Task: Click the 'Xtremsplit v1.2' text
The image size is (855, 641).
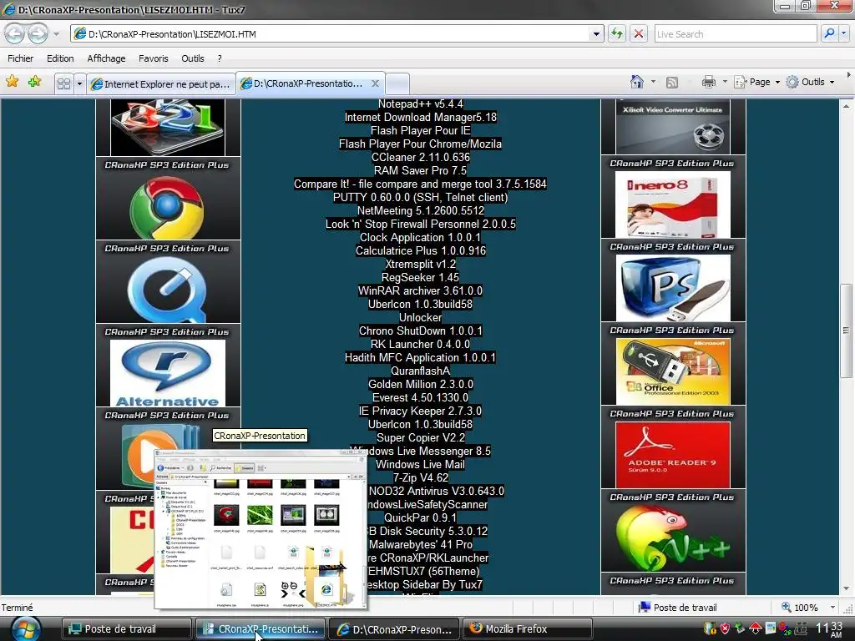Action: (421, 264)
